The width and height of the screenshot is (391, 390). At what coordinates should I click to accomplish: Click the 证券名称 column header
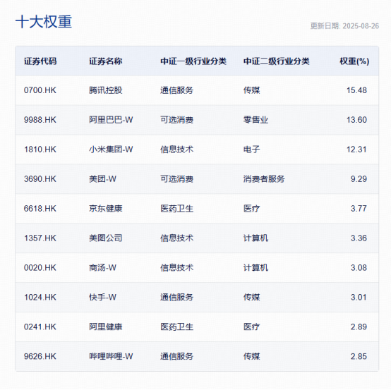[x=106, y=61]
